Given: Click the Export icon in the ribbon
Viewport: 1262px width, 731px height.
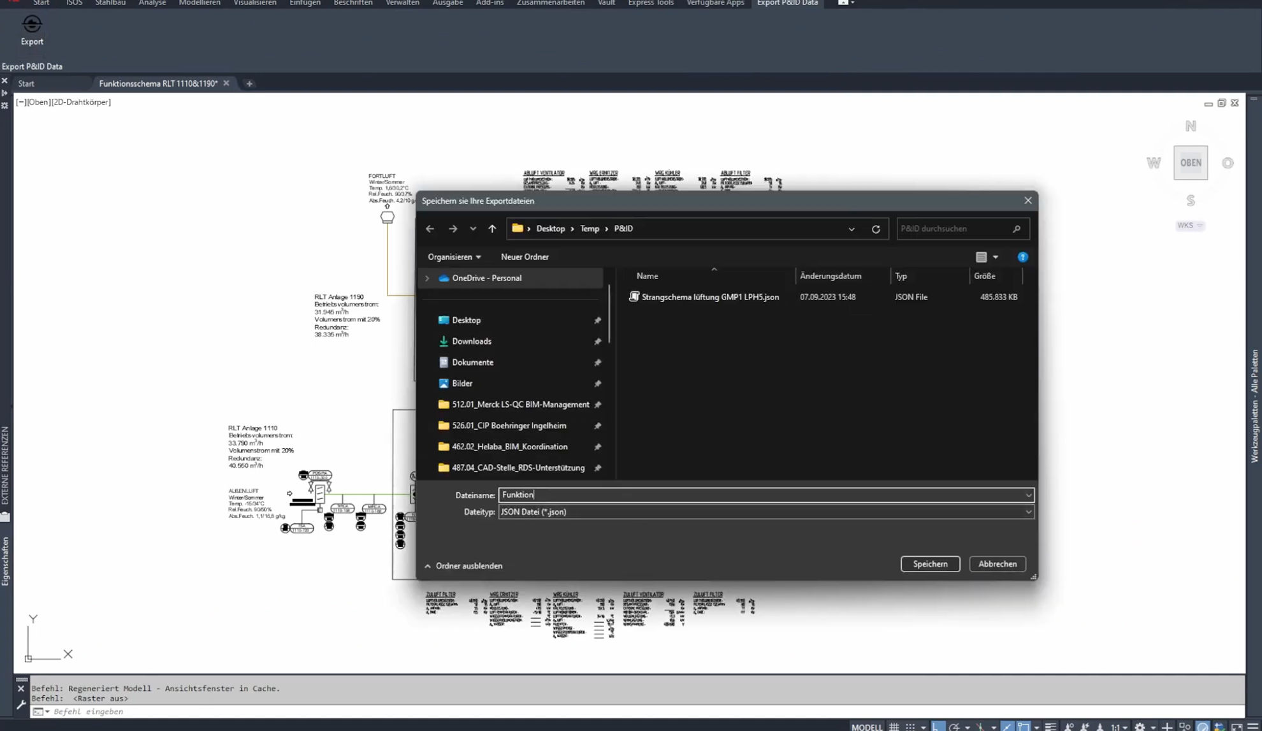Looking at the screenshot, I should tap(32, 24).
